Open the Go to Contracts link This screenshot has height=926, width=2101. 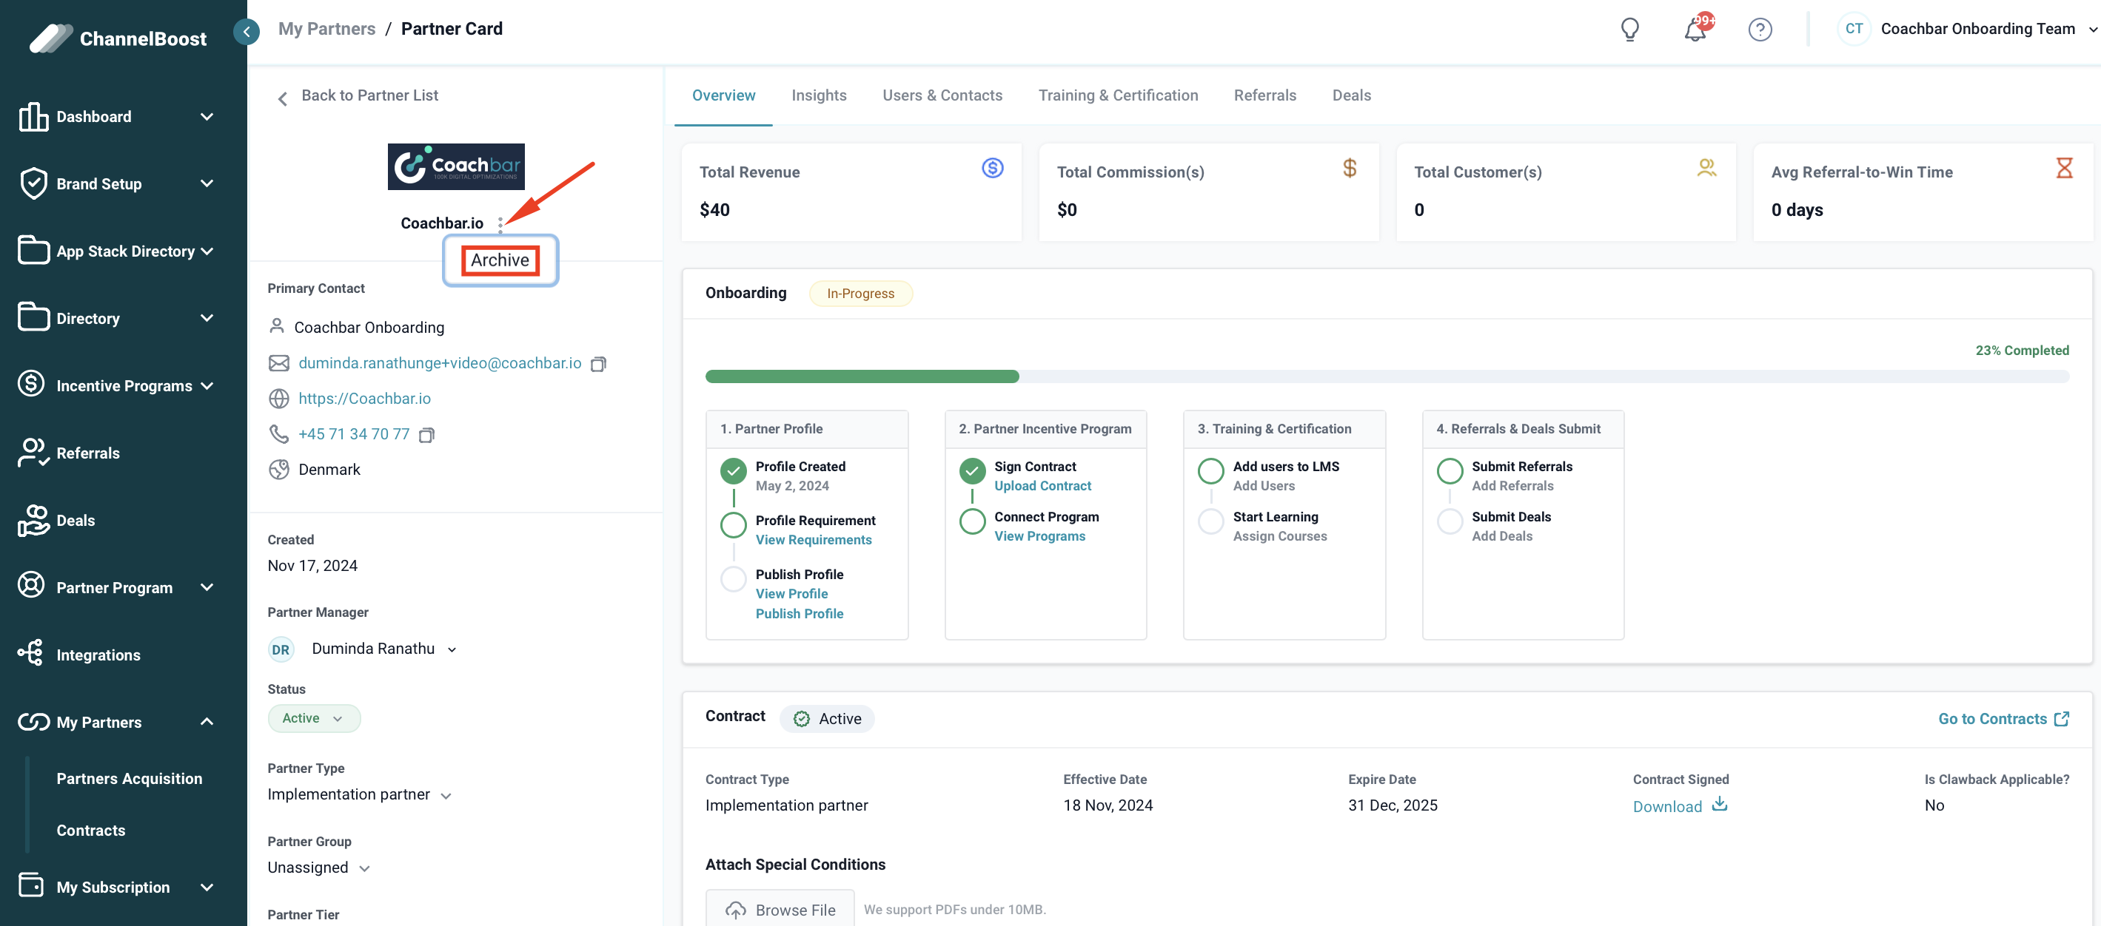2003,718
